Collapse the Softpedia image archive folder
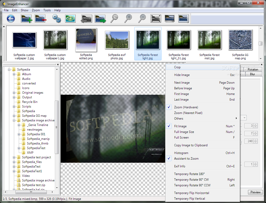 14,120
